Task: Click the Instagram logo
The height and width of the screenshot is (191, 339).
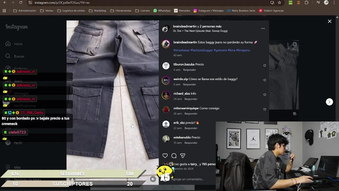Action: pyautogui.click(x=16, y=27)
